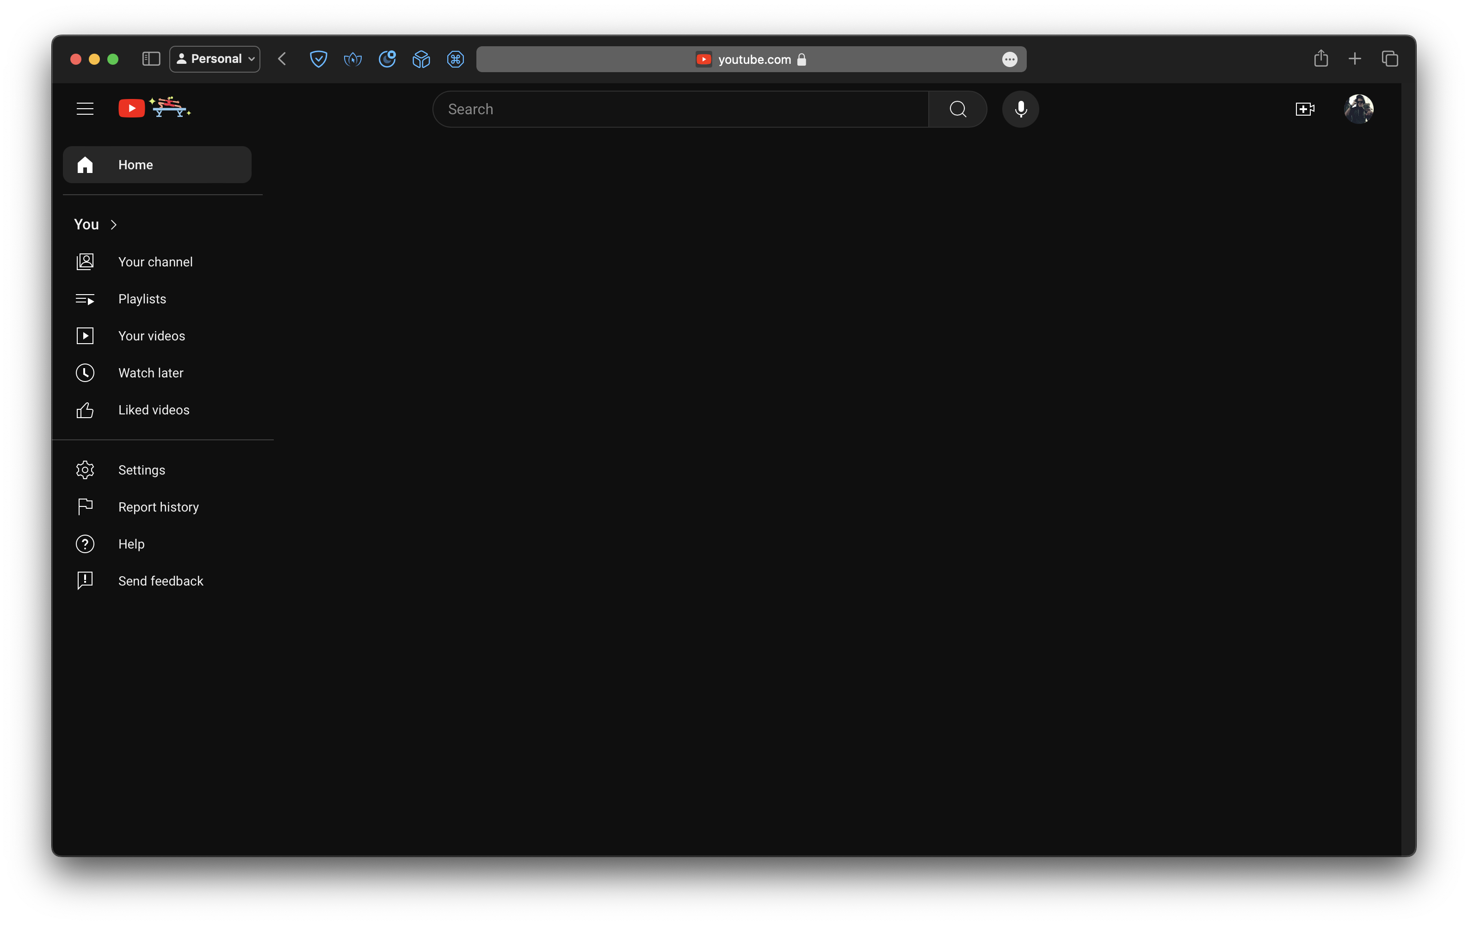Screen dimensions: 1468x925
Task: Click the search magnifier button
Action: pyautogui.click(x=957, y=109)
